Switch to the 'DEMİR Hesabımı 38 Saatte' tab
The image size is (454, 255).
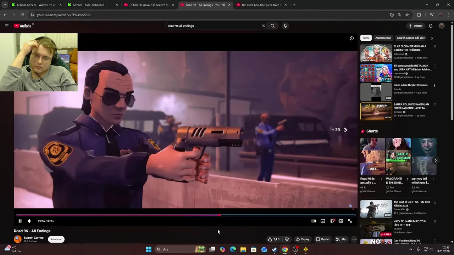coord(148,5)
